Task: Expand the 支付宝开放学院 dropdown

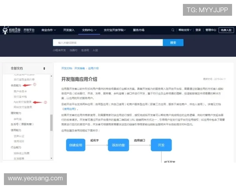Action: coord(115,30)
